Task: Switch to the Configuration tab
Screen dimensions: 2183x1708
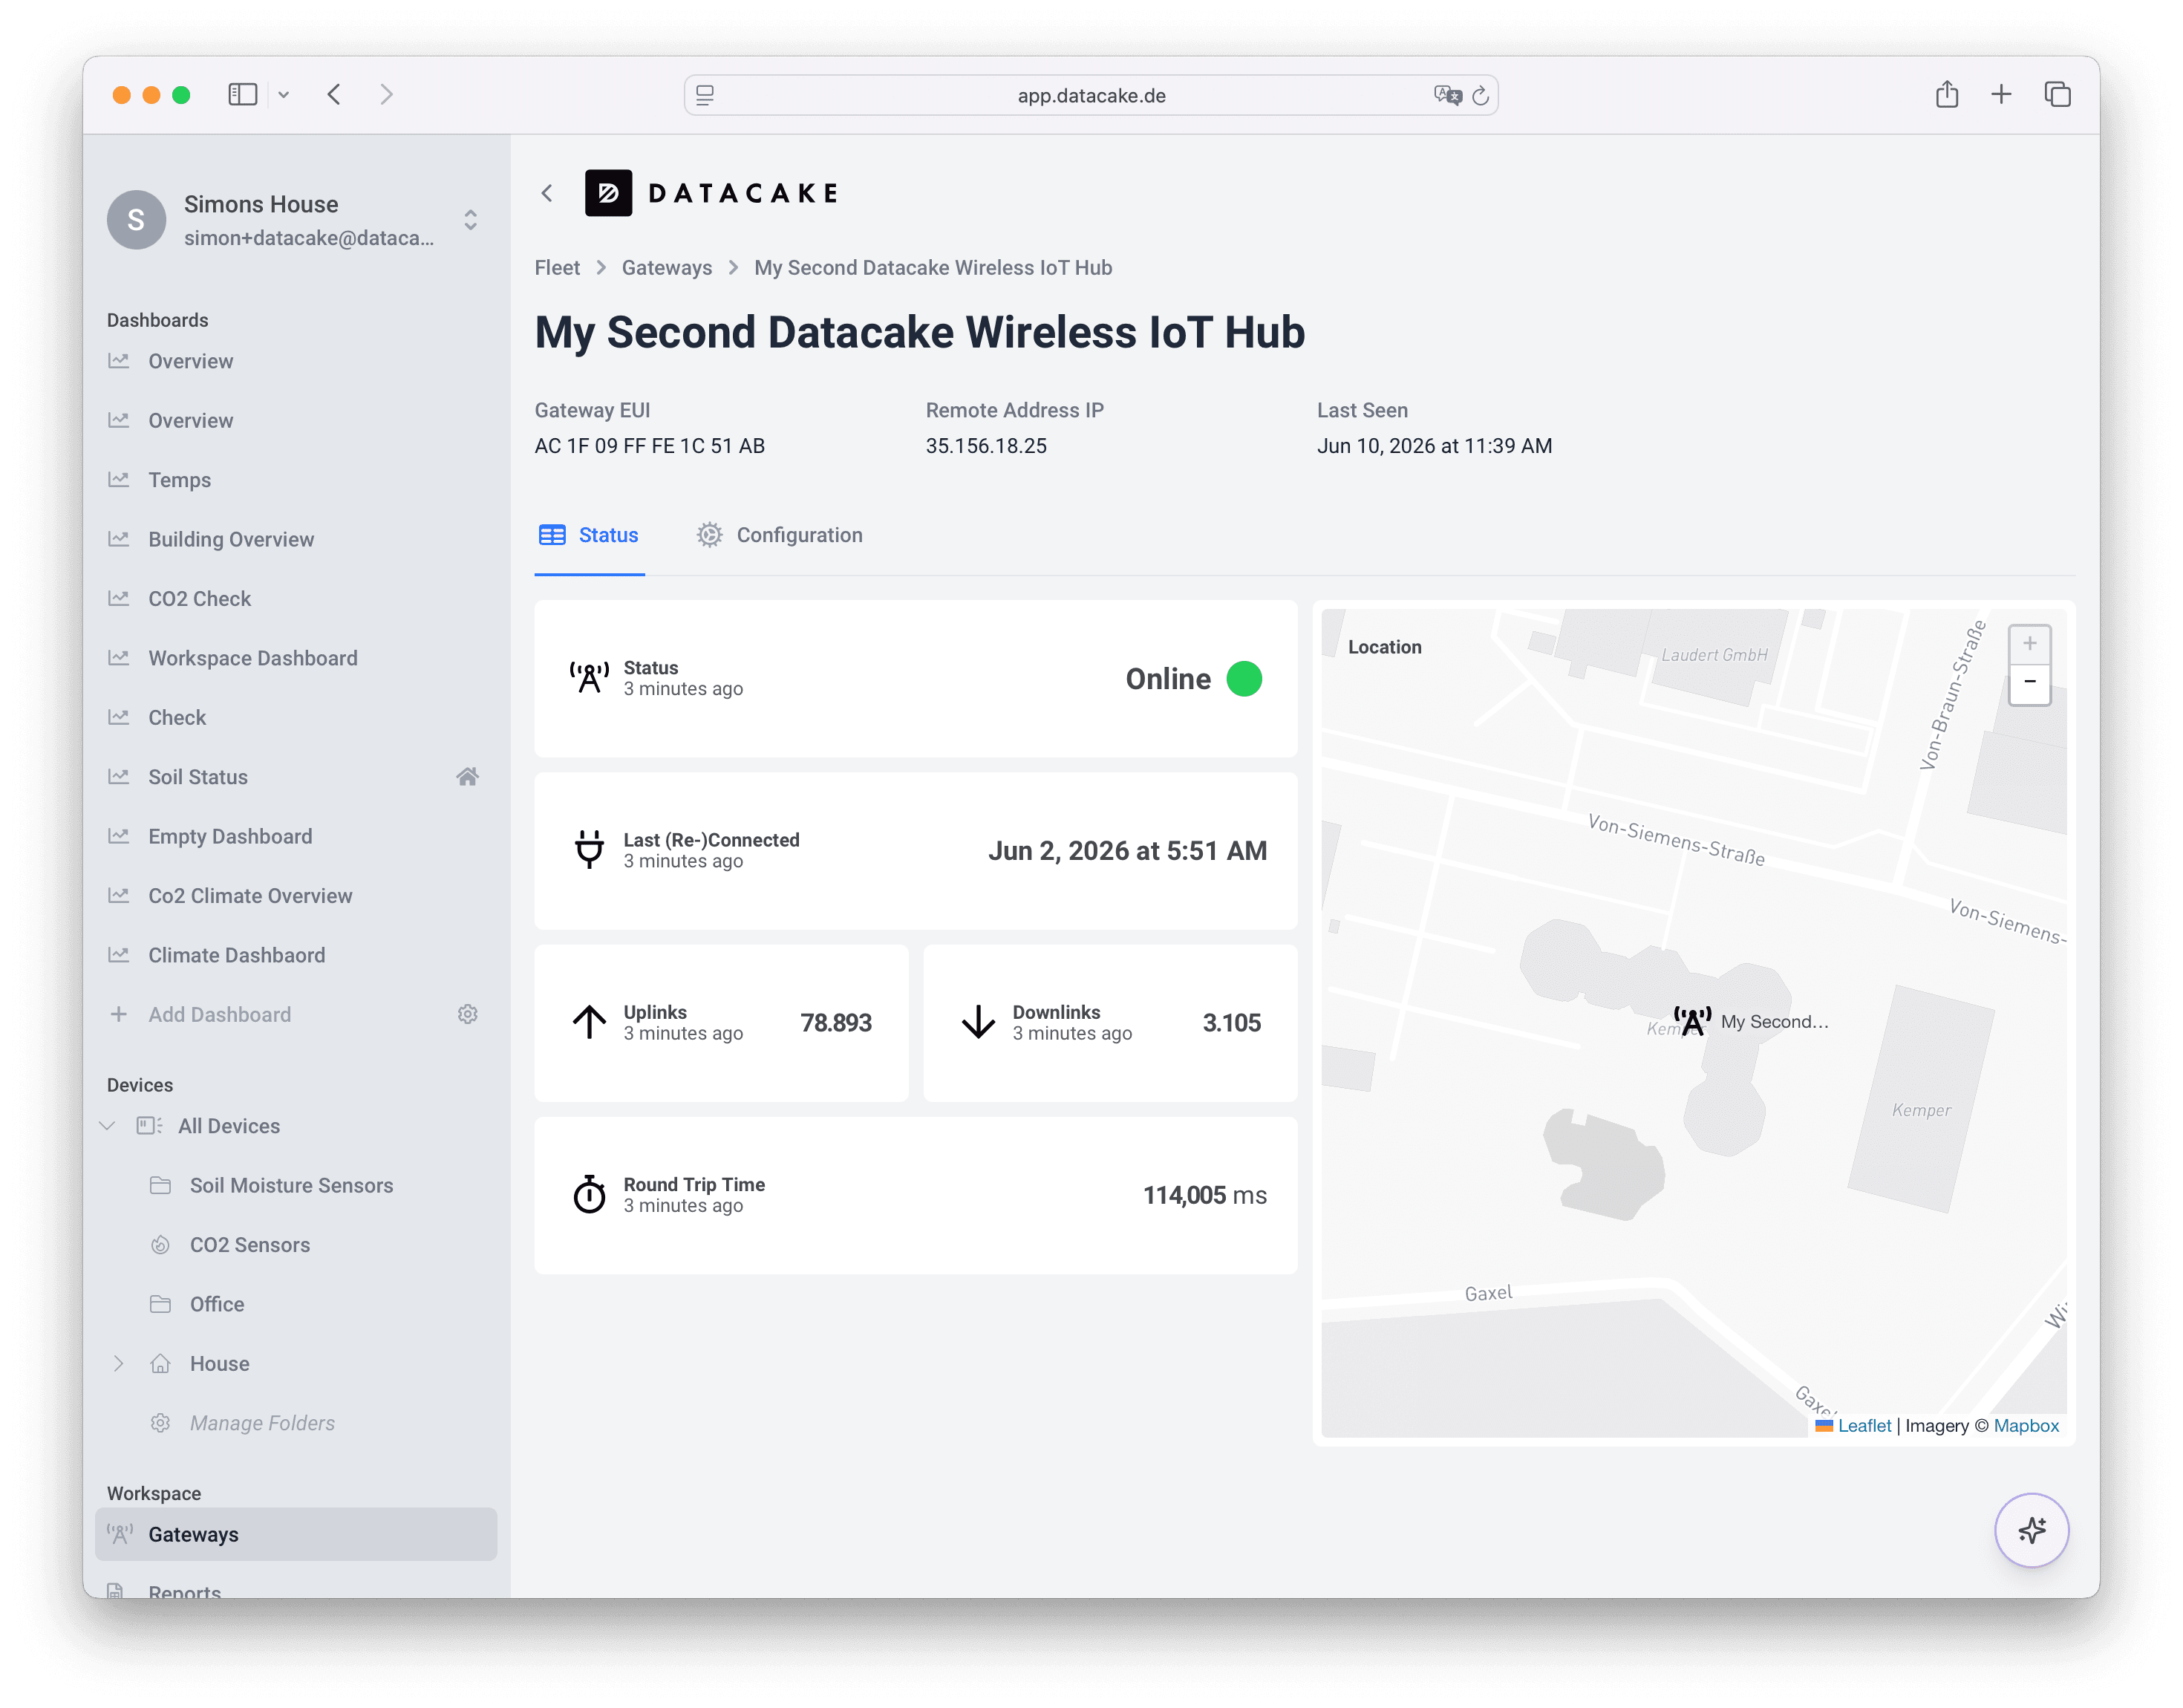Action: [x=779, y=535]
